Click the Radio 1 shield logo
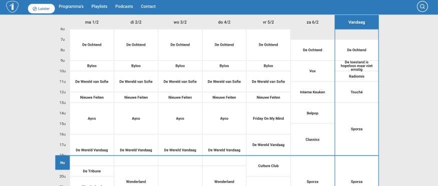The image size is (438, 186). click(13, 7)
